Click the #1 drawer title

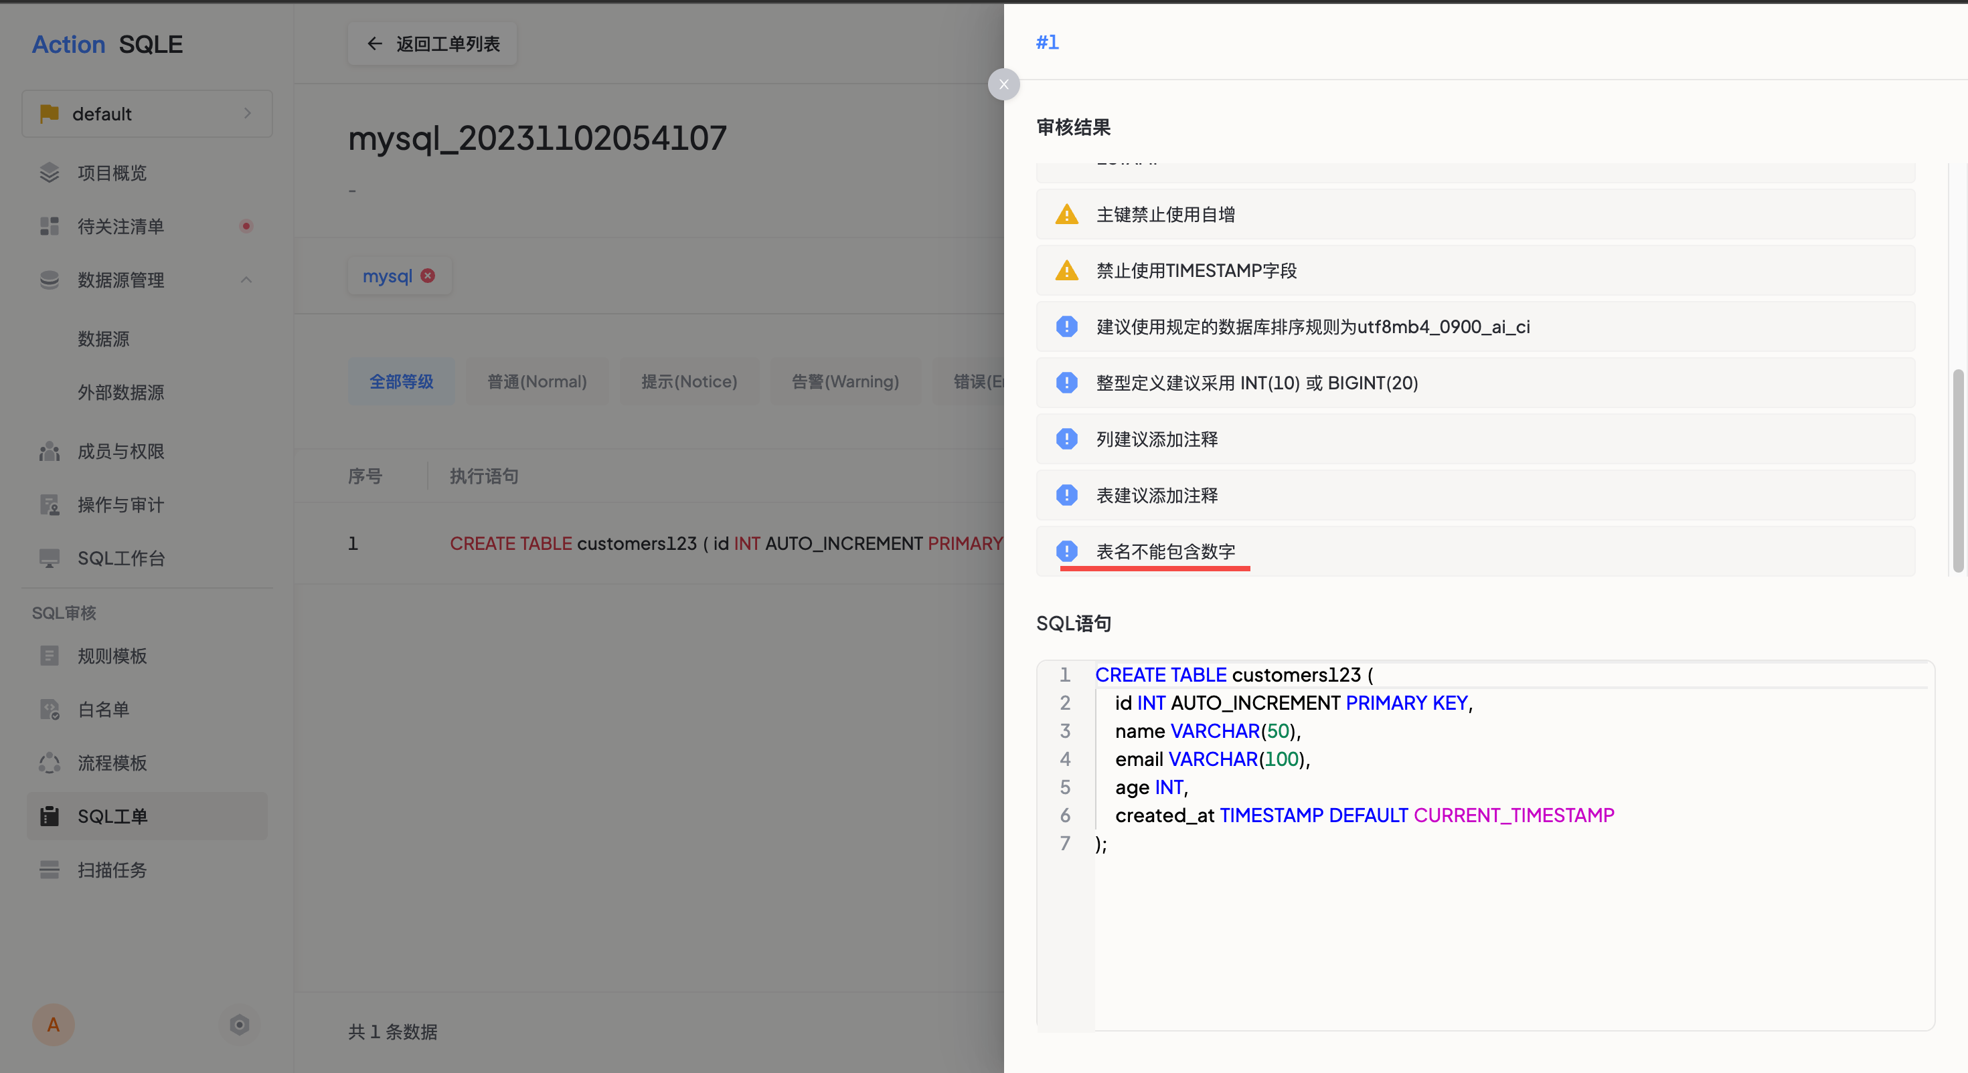(x=1047, y=42)
